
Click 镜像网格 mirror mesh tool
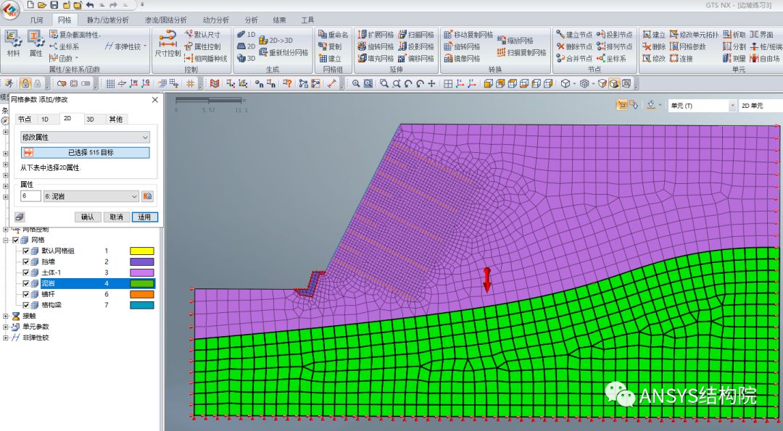pos(462,59)
